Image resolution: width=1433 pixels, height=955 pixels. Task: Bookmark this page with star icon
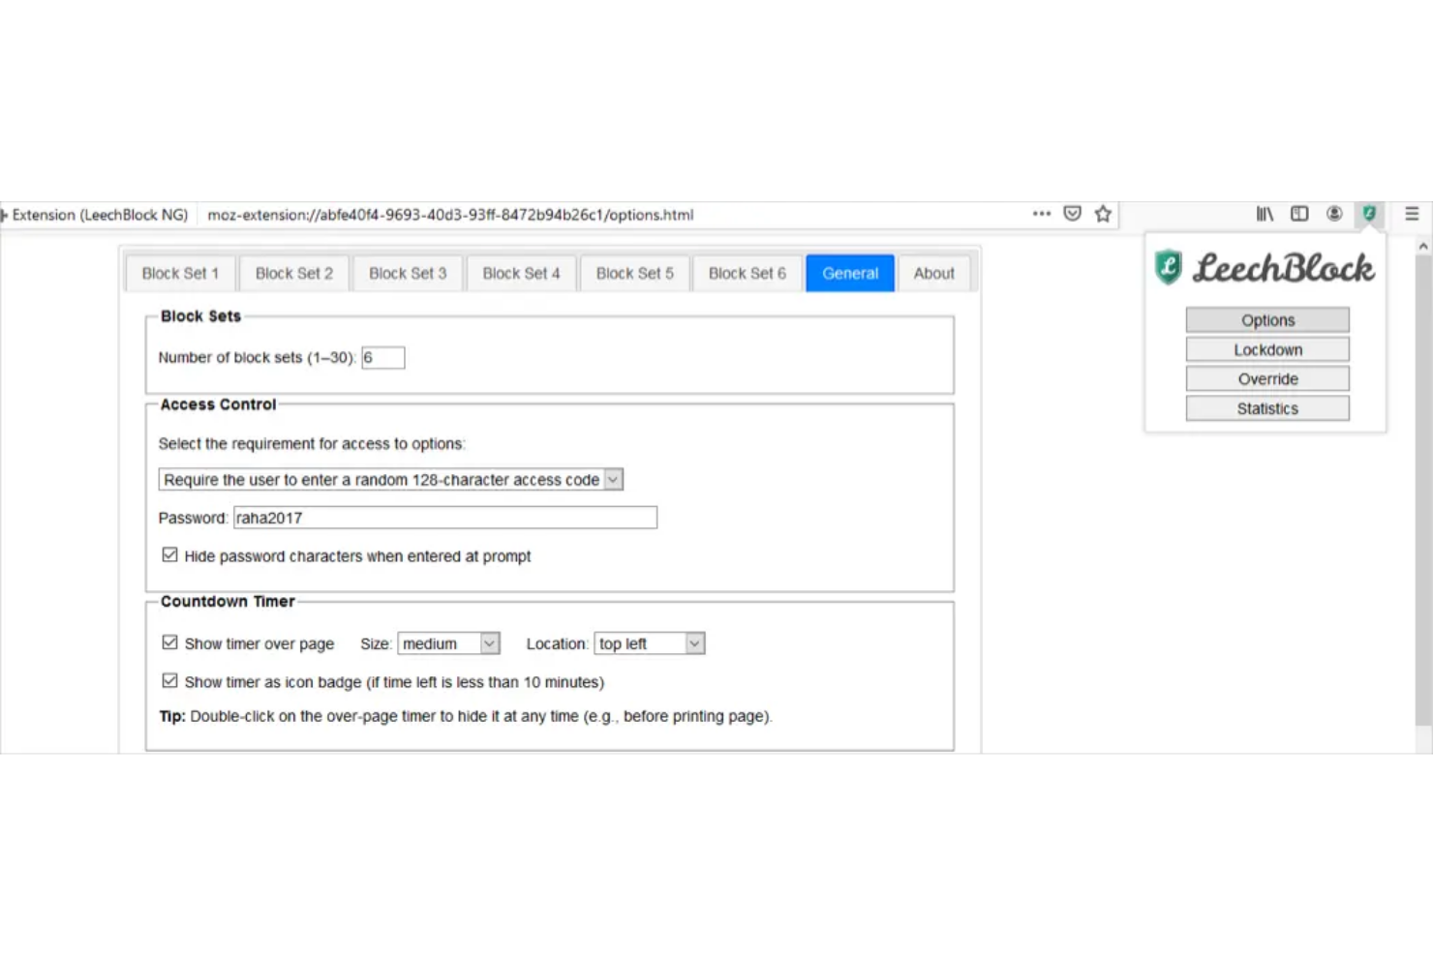[x=1103, y=214]
